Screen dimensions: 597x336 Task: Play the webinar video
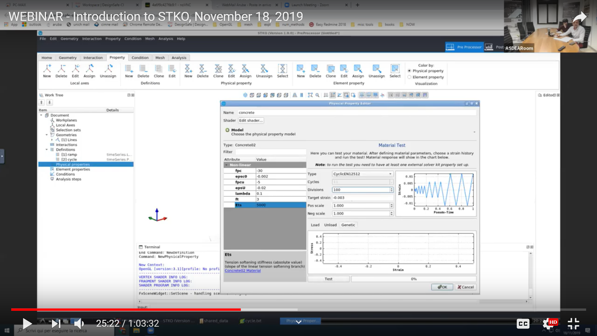coord(27,324)
